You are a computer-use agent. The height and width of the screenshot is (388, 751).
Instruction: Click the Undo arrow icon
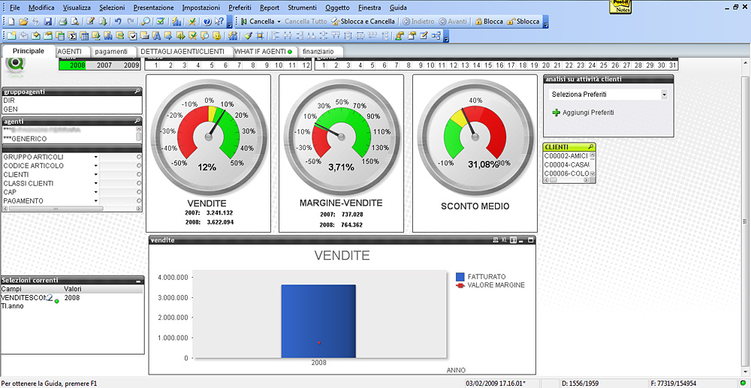pos(118,22)
